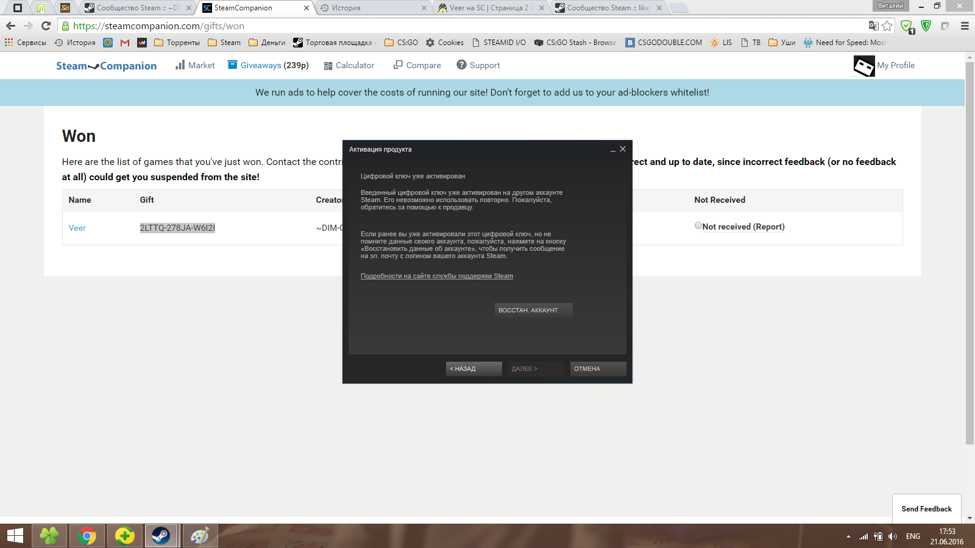Open Steam from the taskbar
Screen dimensions: 975x548
coord(161,536)
